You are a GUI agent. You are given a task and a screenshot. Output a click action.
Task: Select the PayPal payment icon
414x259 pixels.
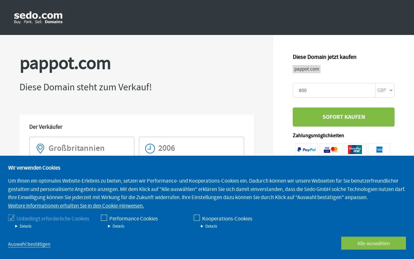point(307,150)
